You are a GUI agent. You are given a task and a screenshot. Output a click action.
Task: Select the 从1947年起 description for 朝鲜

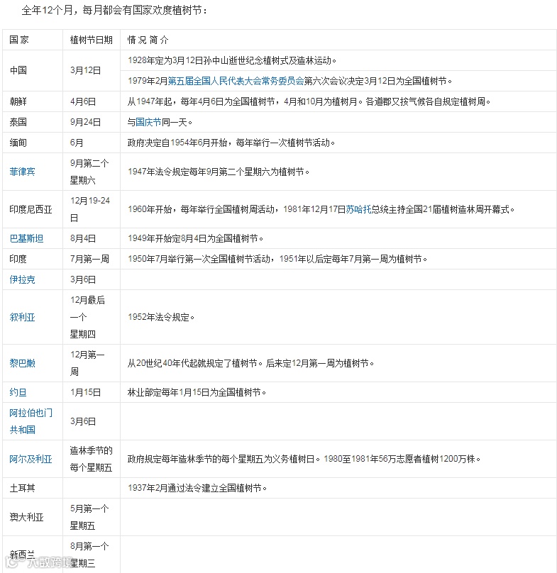(309, 101)
